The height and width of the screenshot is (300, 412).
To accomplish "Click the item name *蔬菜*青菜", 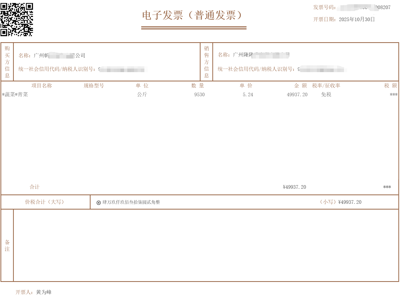I will coord(15,95).
